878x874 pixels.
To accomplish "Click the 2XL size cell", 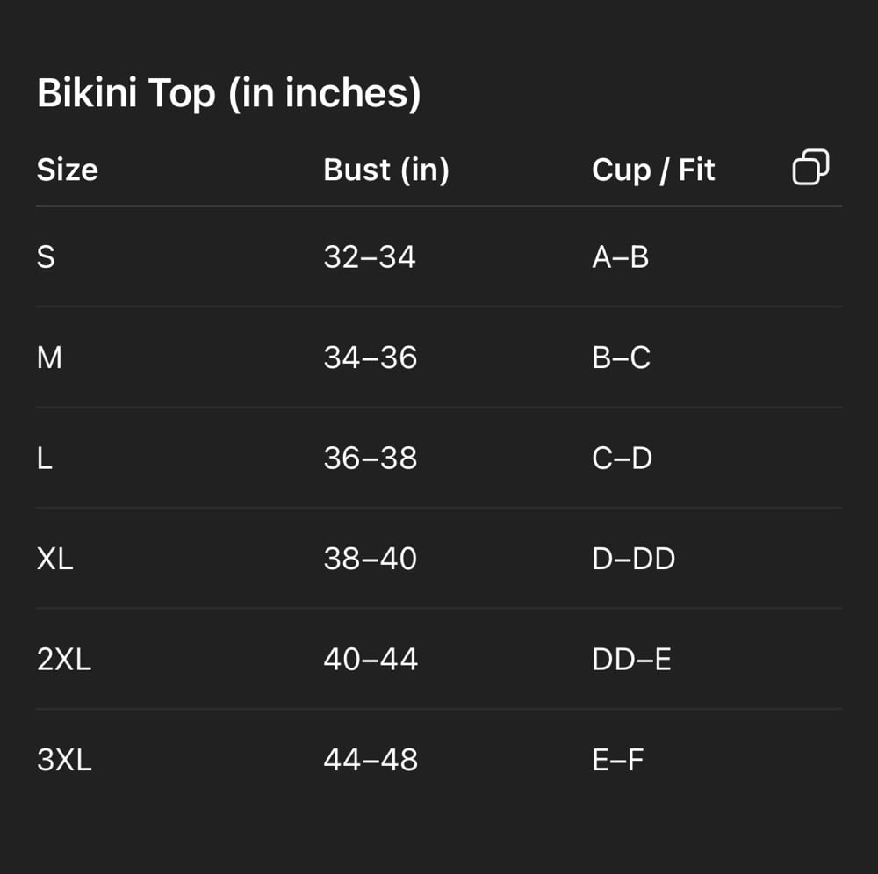I will pyautogui.click(x=64, y=660).
